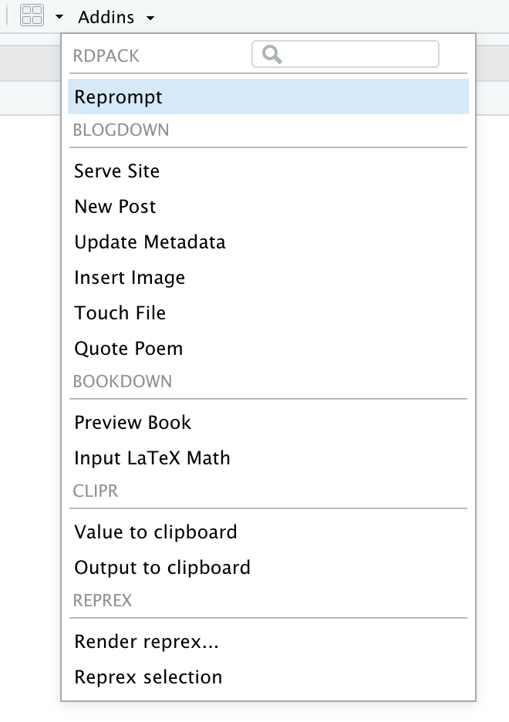Select the Reprompt addin
Viewport: 509px width, 722px height.
pyautogui.click(x=117, y=96)
